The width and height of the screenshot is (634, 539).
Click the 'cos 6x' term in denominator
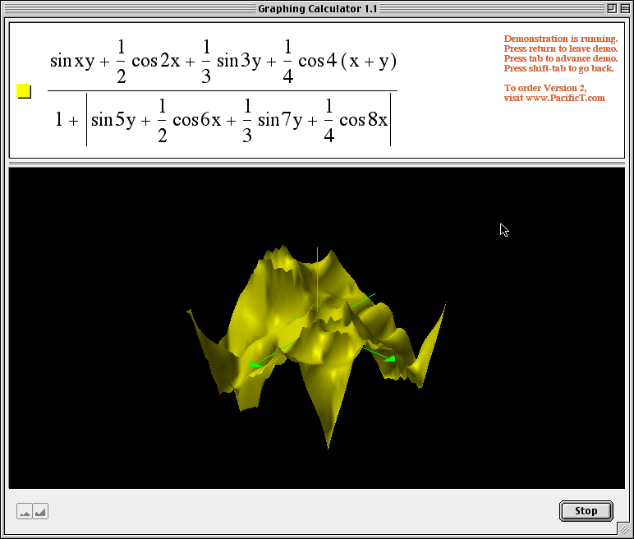click(x=197, y=120)
